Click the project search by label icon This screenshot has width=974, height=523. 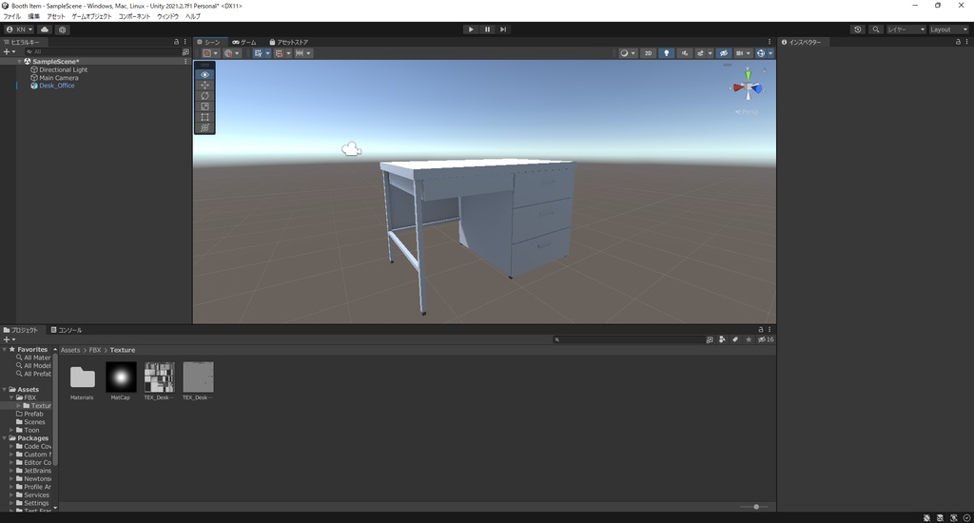click(x=735, y=339)
